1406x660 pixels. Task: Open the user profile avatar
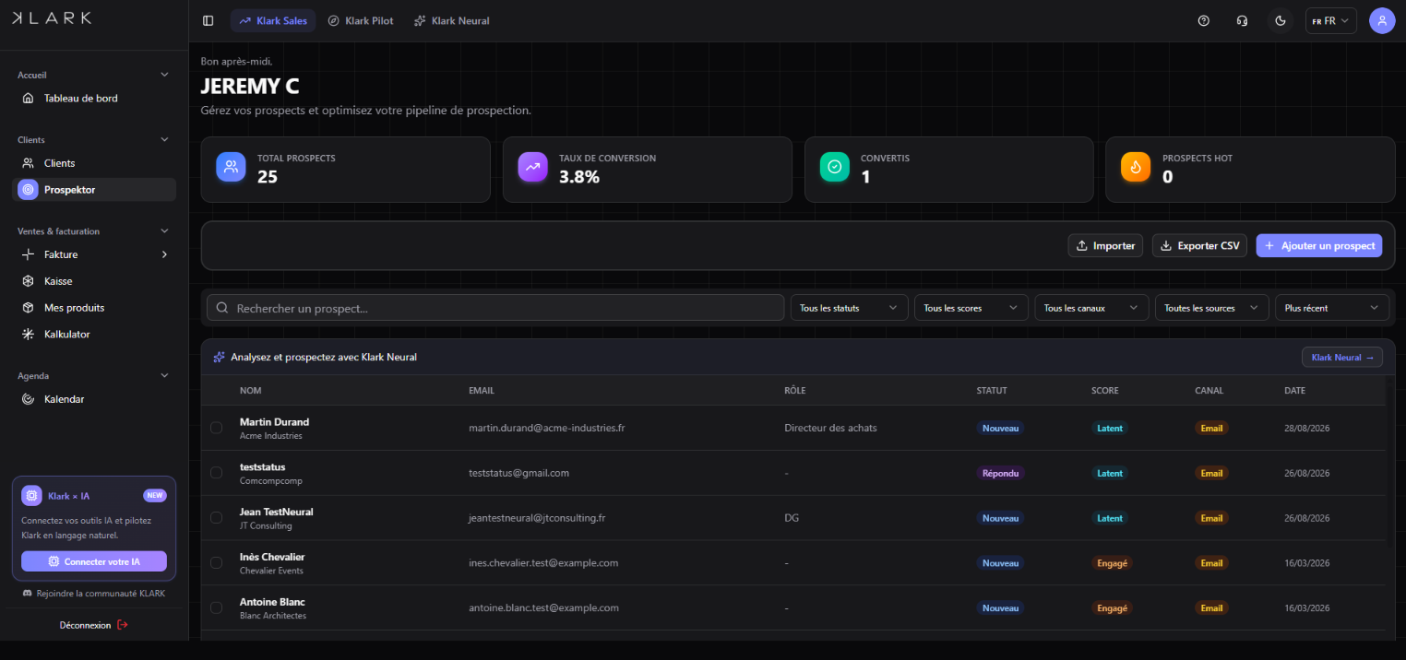point(1382,20)
